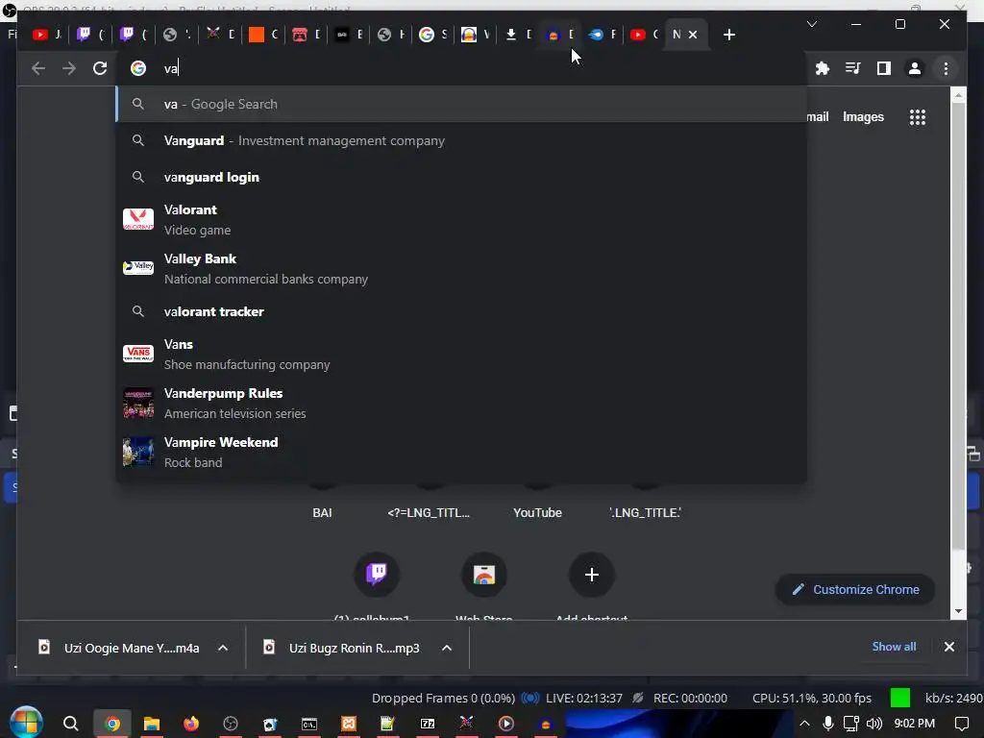
Task: Click Show all downloads link
Action: [894, 647]
